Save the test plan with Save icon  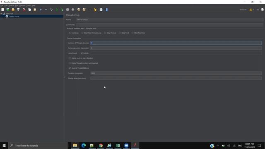point(18,10)
